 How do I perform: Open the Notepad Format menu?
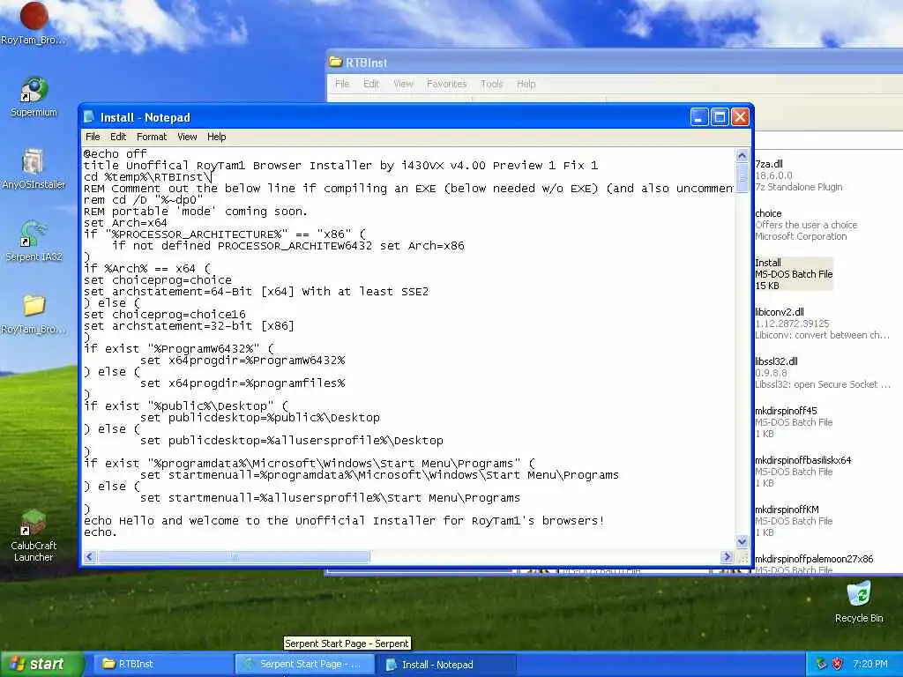click(152, 137)
